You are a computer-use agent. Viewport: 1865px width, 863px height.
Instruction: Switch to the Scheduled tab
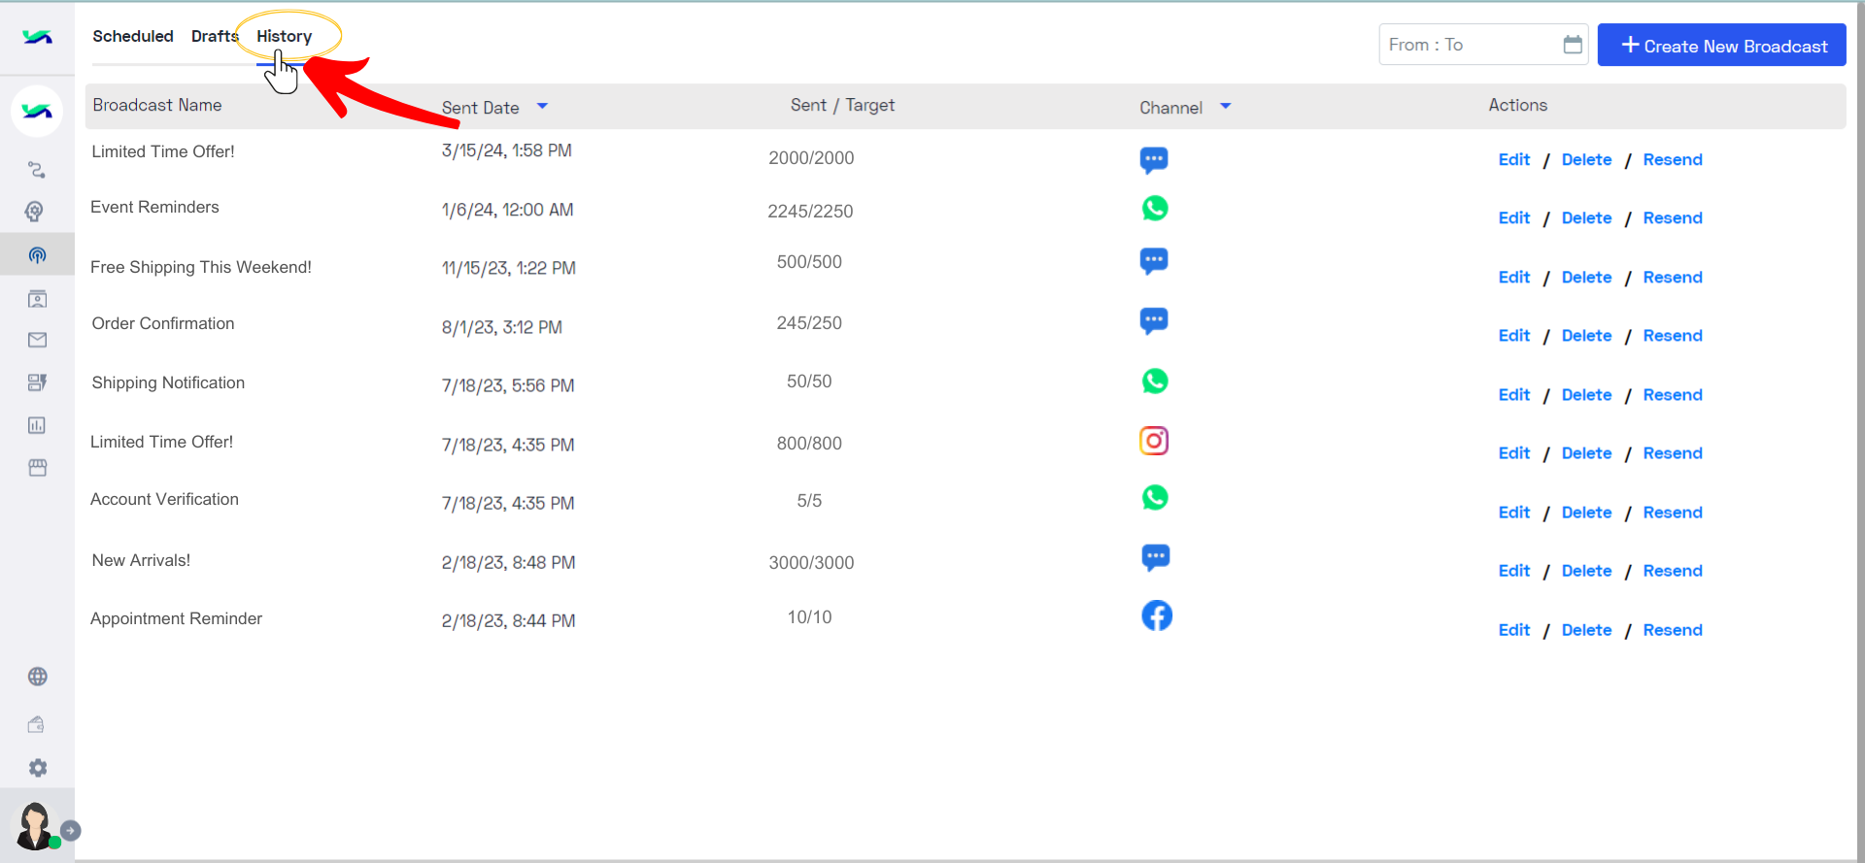click(133, 36)
